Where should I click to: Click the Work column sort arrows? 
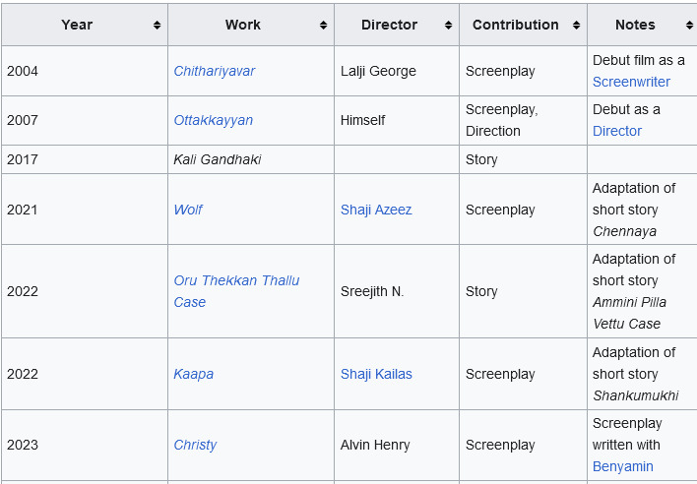tap(323, 26)
